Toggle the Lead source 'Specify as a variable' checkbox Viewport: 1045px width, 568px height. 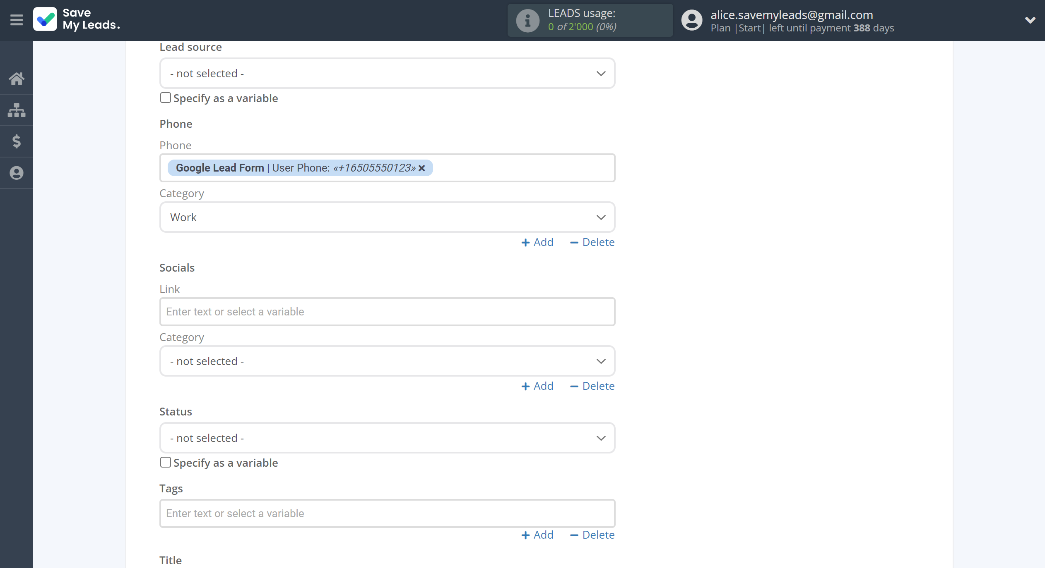tap(165, 97)
